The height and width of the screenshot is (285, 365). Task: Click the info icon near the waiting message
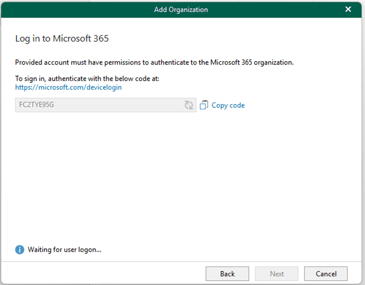point(19,249)
